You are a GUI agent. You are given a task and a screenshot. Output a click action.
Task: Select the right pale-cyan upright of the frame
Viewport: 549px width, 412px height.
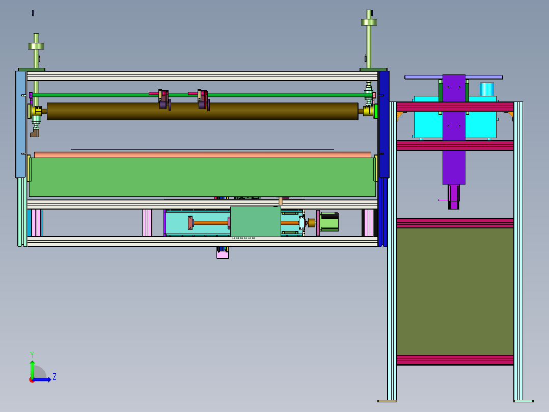click(518, 251)
